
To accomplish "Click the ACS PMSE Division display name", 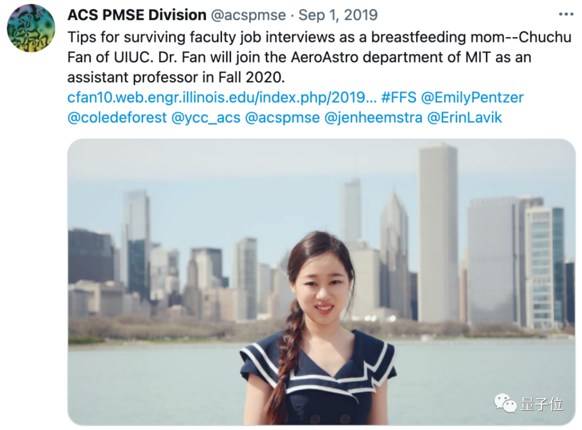I will (x=137, y=15).
